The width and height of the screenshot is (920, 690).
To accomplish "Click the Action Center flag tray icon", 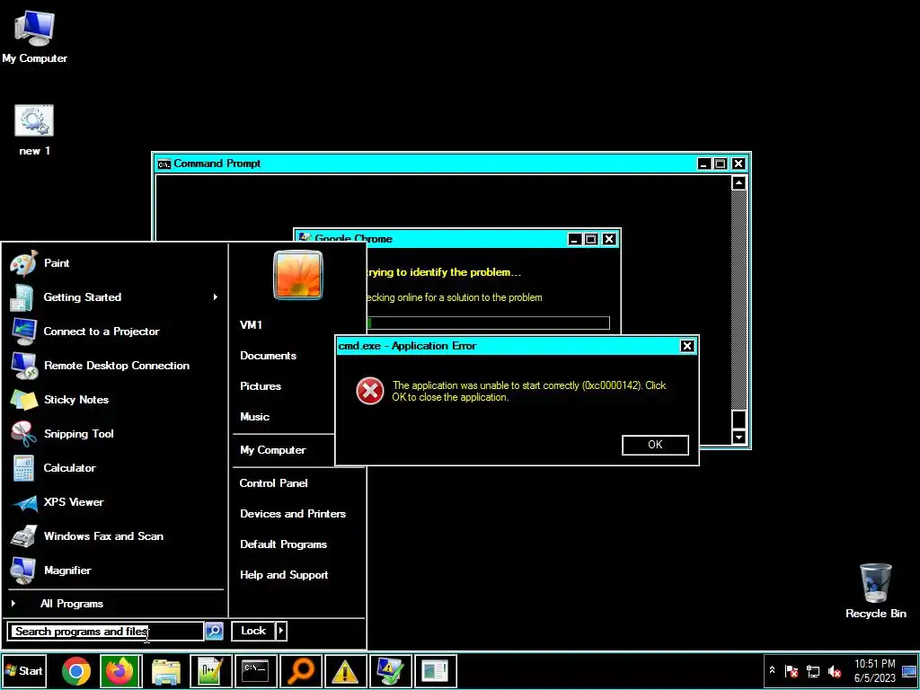I will [x=791, y=670].
